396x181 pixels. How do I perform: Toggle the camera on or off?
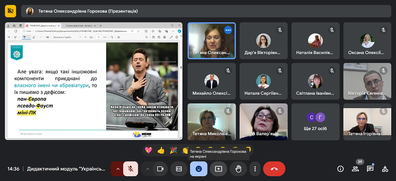[160, 169]
